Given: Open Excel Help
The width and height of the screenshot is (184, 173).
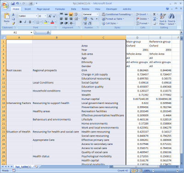Looking at the screenshot, I should [x=167, y=9].
